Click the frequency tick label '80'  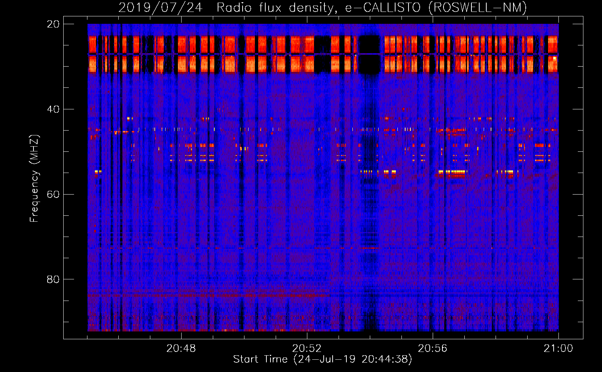click(53, 279)
